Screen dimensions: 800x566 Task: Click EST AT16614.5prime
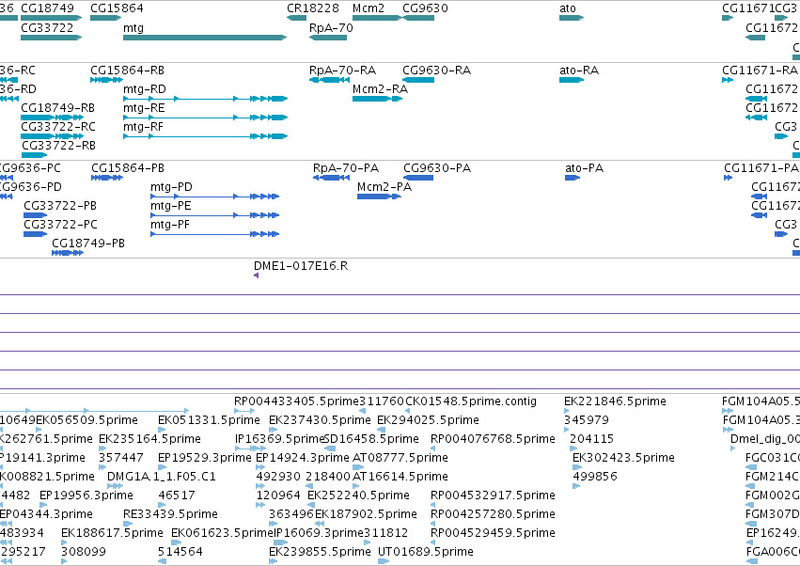tap(400, 477)
